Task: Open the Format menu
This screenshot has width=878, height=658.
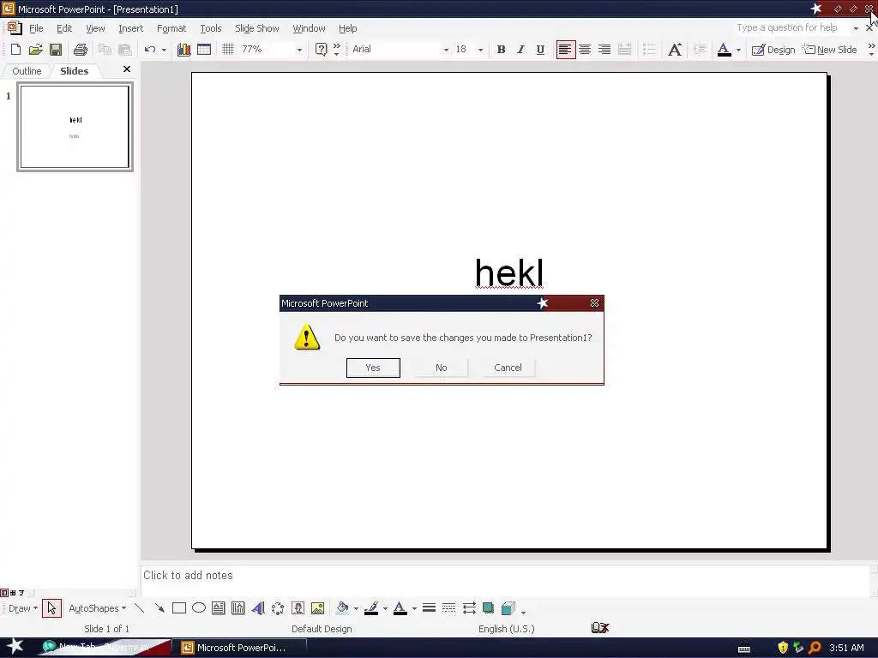Action: (x=171, y=28)
